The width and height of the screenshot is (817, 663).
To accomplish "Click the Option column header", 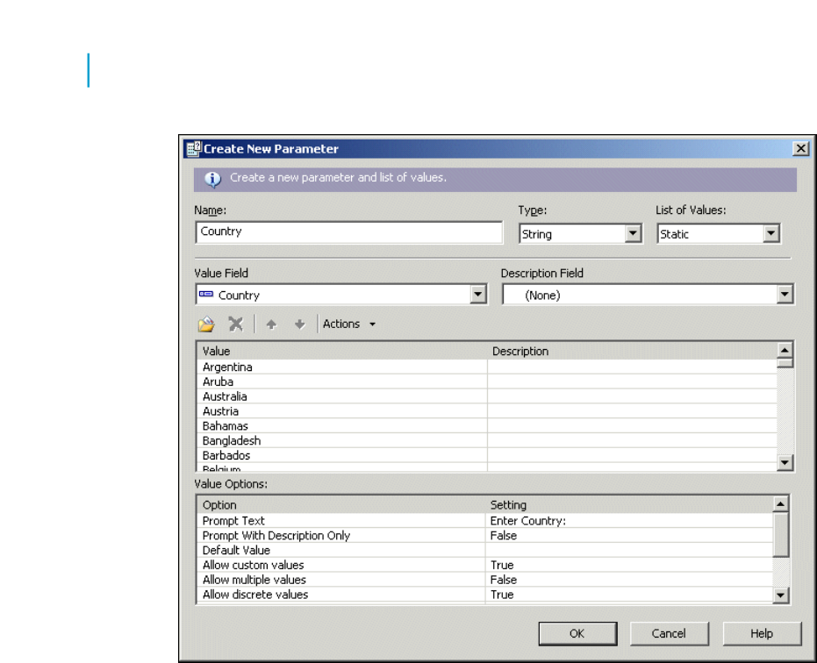I will coord(341,504).
